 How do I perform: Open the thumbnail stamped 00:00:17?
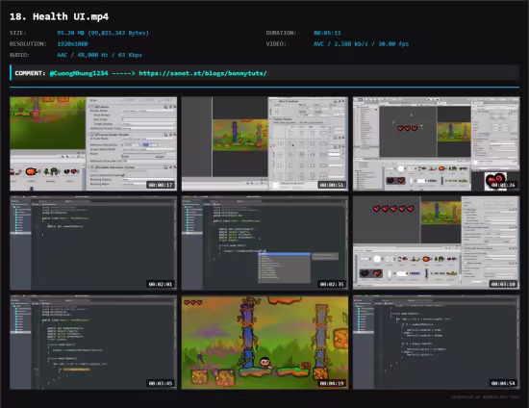(x=93, y=143)
